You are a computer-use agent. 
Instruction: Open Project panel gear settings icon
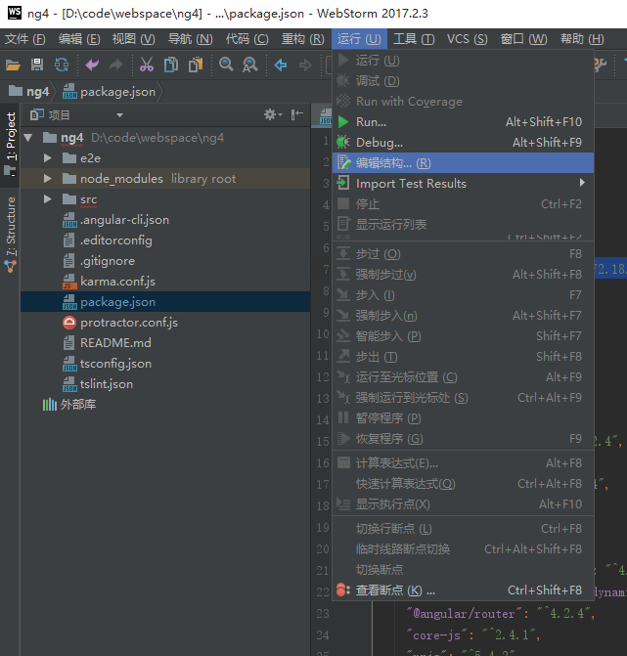coord(273,114)
